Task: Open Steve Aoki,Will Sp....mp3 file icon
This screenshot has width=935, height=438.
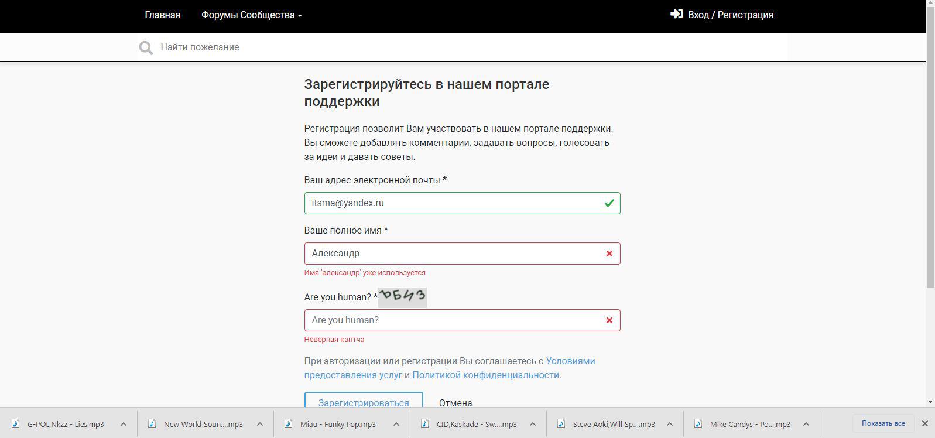Action: 561,424
